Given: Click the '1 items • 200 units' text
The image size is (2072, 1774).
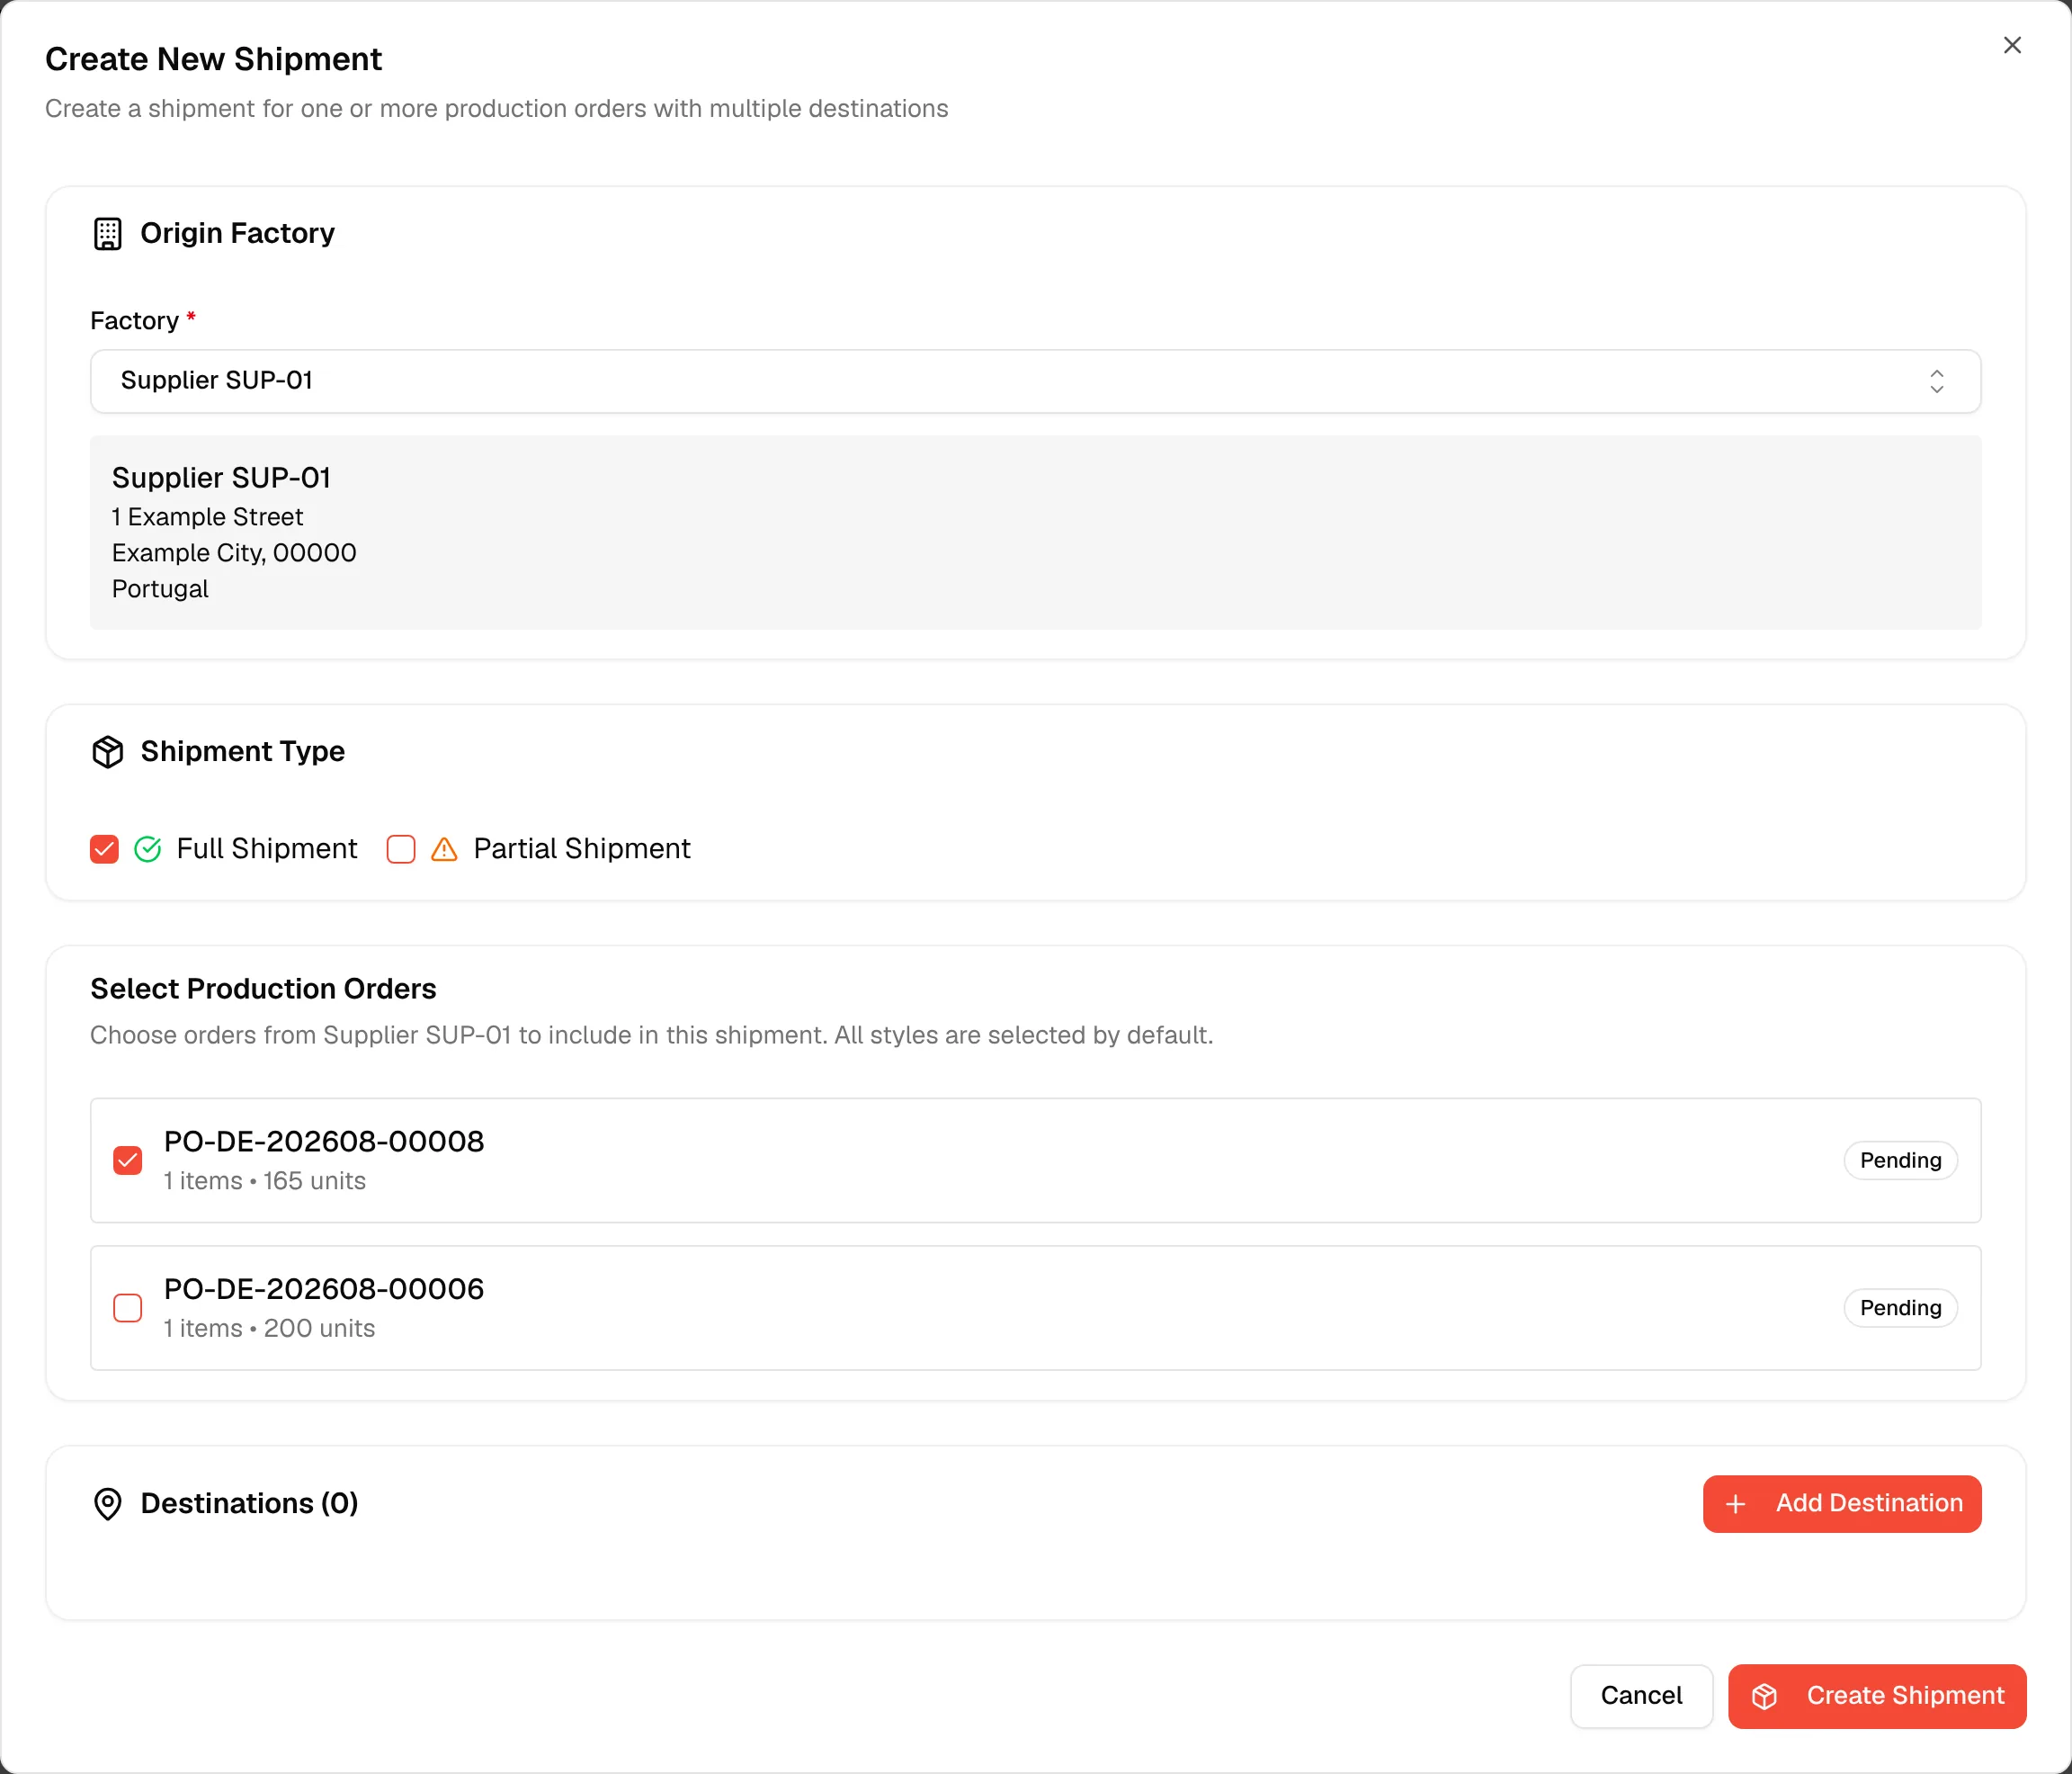Looking at the screenshot, I should (270, 1328).
